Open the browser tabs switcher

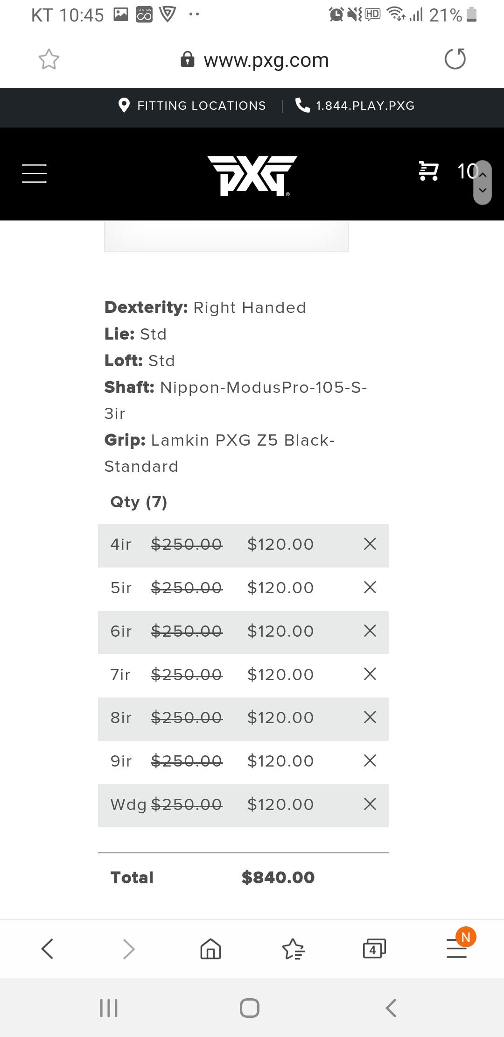374,949
